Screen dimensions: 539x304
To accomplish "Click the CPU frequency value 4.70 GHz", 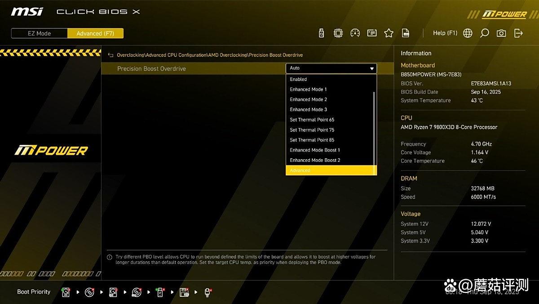I will pos(481,144).
